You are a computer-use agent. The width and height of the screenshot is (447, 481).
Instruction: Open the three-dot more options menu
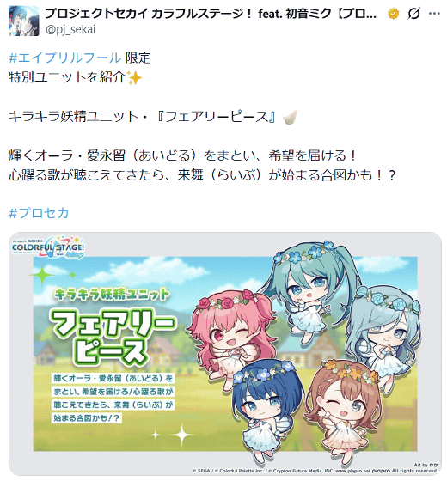click(434, 14)
